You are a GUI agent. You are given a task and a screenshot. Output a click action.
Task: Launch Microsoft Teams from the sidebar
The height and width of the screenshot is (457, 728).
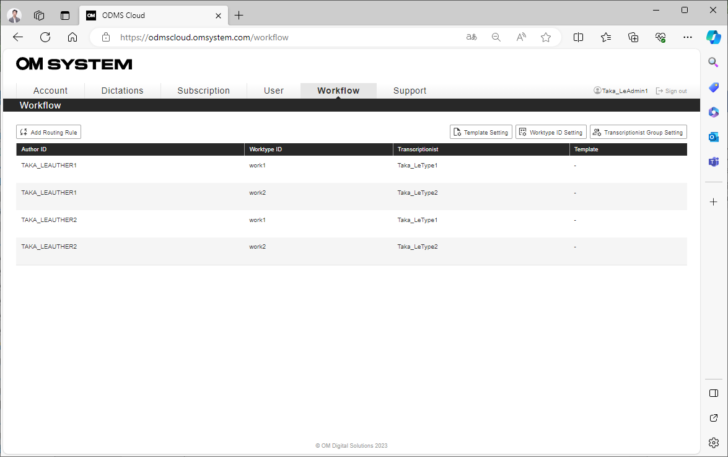pyautogui.click(x=713, y=161)
